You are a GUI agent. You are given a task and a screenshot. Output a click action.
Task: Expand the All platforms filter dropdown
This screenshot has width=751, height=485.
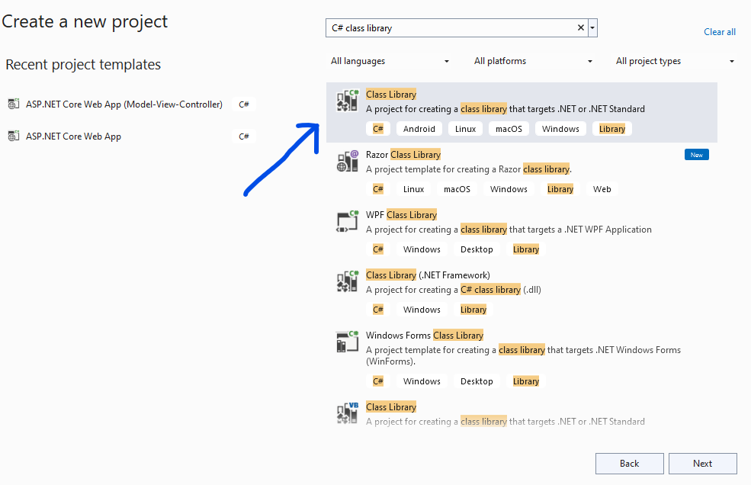533,61
